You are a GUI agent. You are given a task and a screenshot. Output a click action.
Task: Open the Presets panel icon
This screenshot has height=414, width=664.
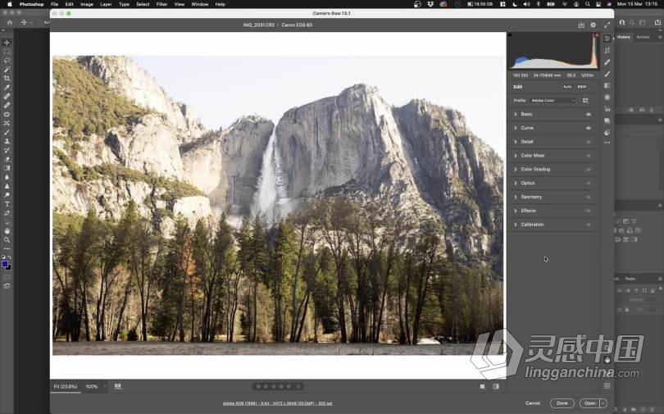[x=607, y=132]
